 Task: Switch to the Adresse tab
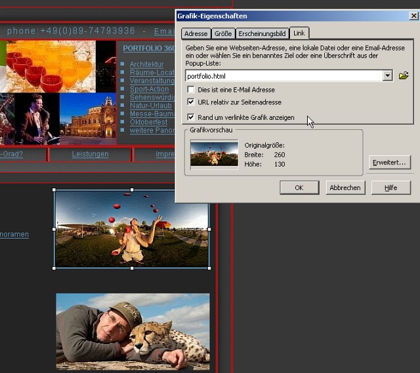tap(196, 33)
